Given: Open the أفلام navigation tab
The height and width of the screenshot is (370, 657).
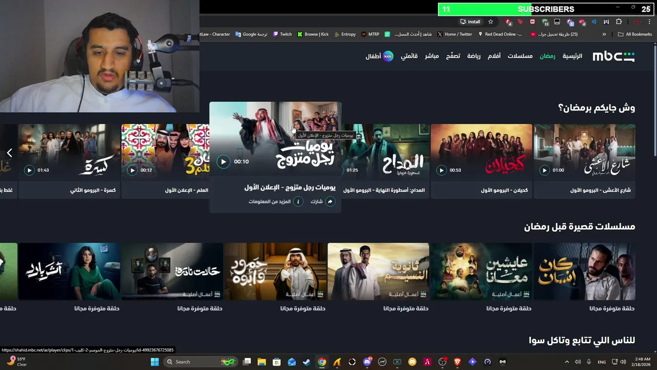Looking at the screenshot, I should pos(494,56).
